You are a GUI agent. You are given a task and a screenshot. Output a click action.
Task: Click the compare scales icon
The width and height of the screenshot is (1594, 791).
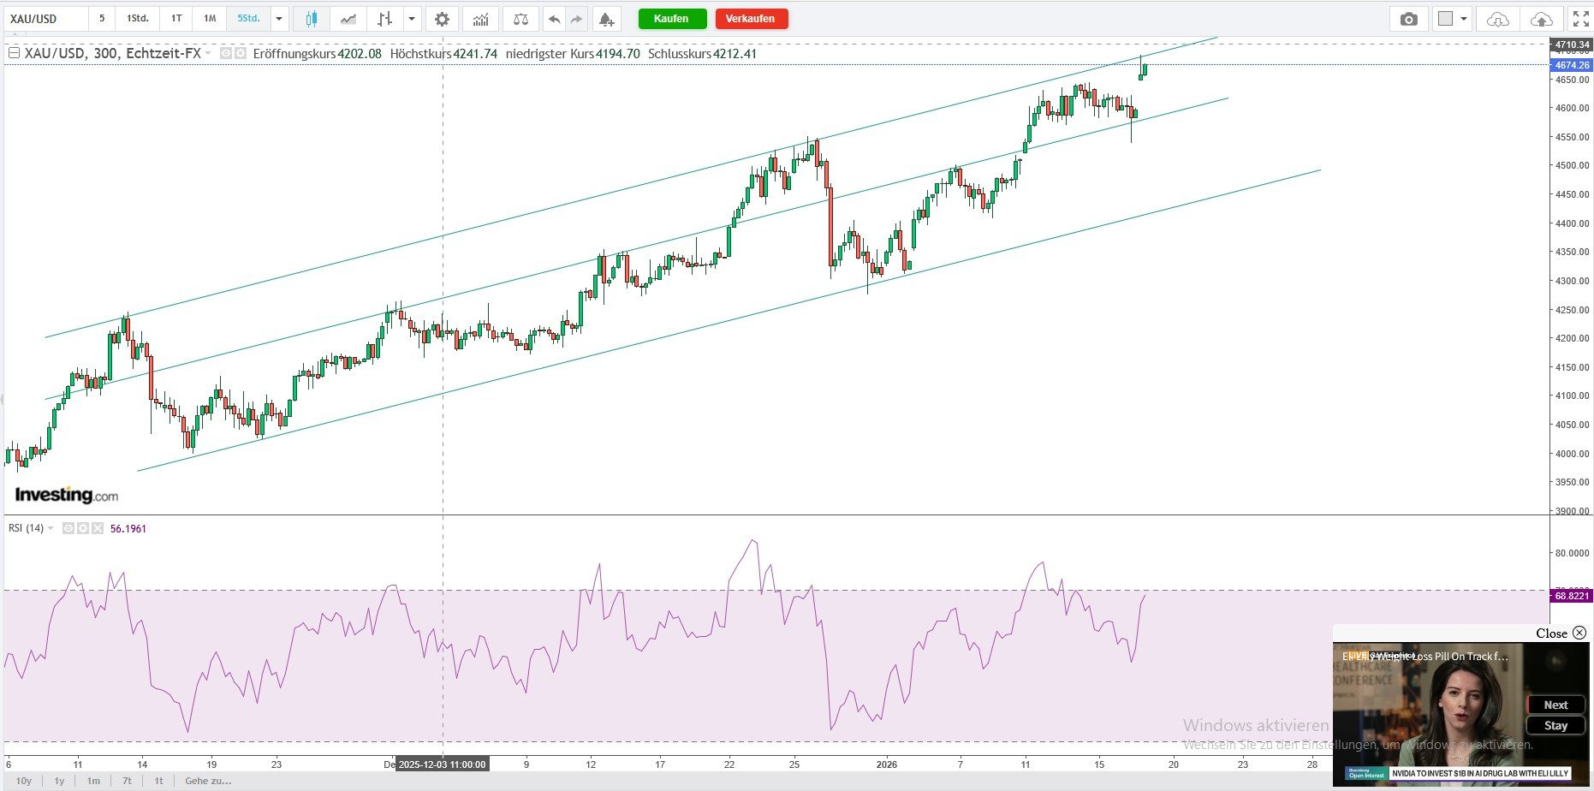520,19
